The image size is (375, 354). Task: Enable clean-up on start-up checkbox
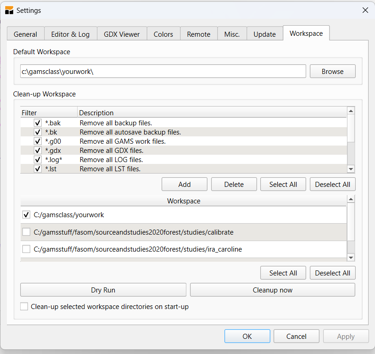pos(24,306)
